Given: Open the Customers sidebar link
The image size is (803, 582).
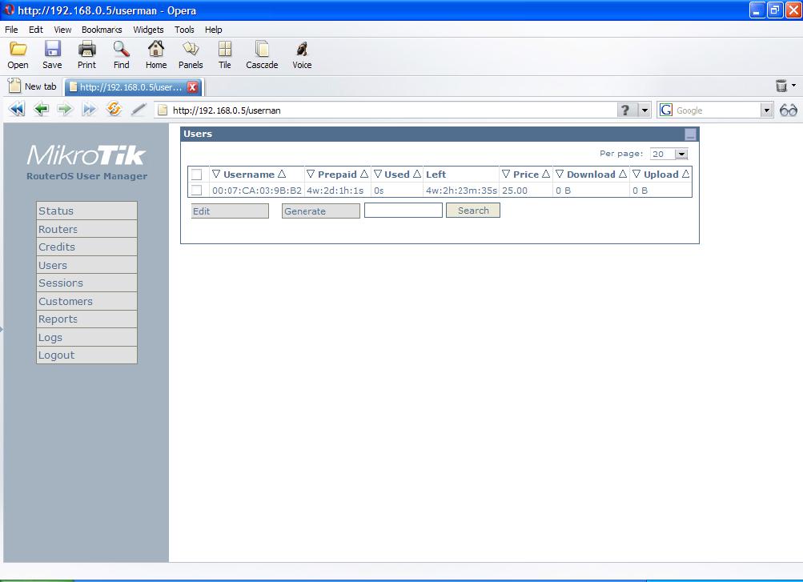Looking at the screenshot, I should (86, 301).
